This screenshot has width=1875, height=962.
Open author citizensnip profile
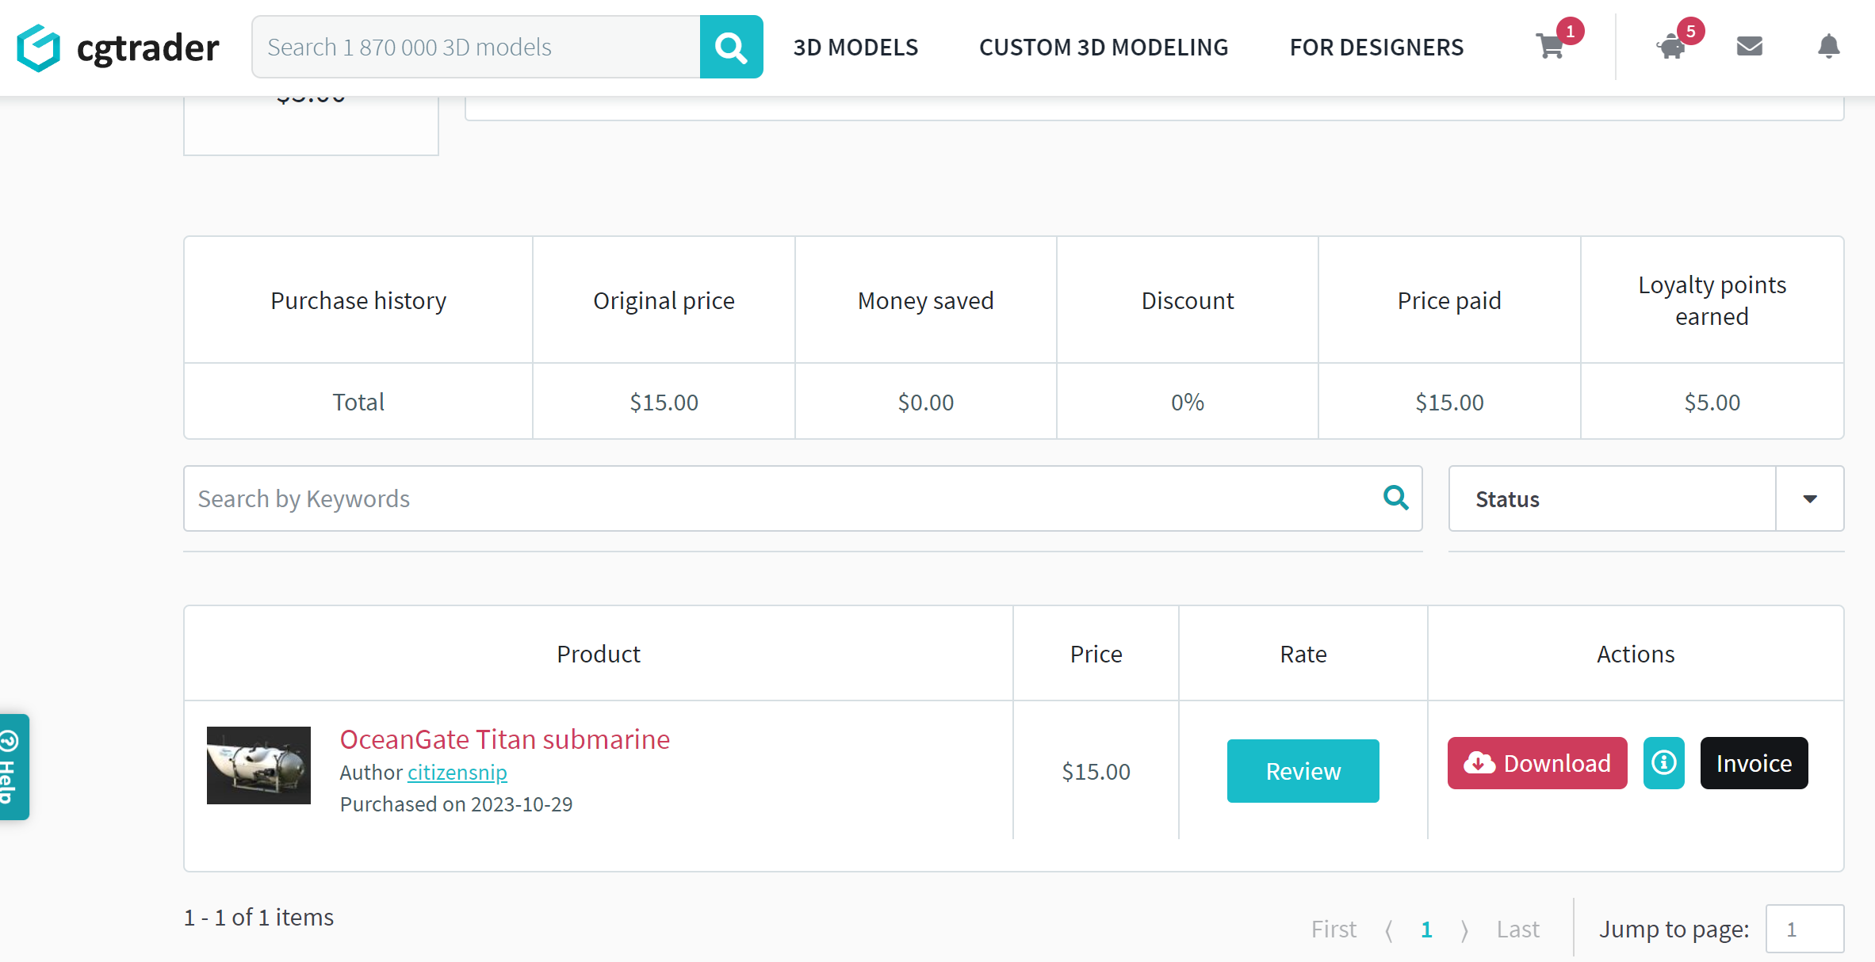[x=457, y=772]
